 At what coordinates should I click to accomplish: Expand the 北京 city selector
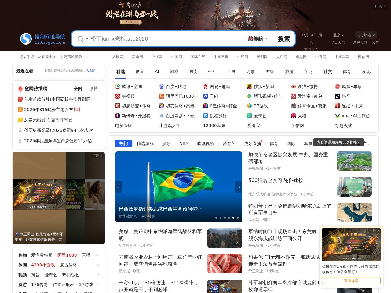338,35
